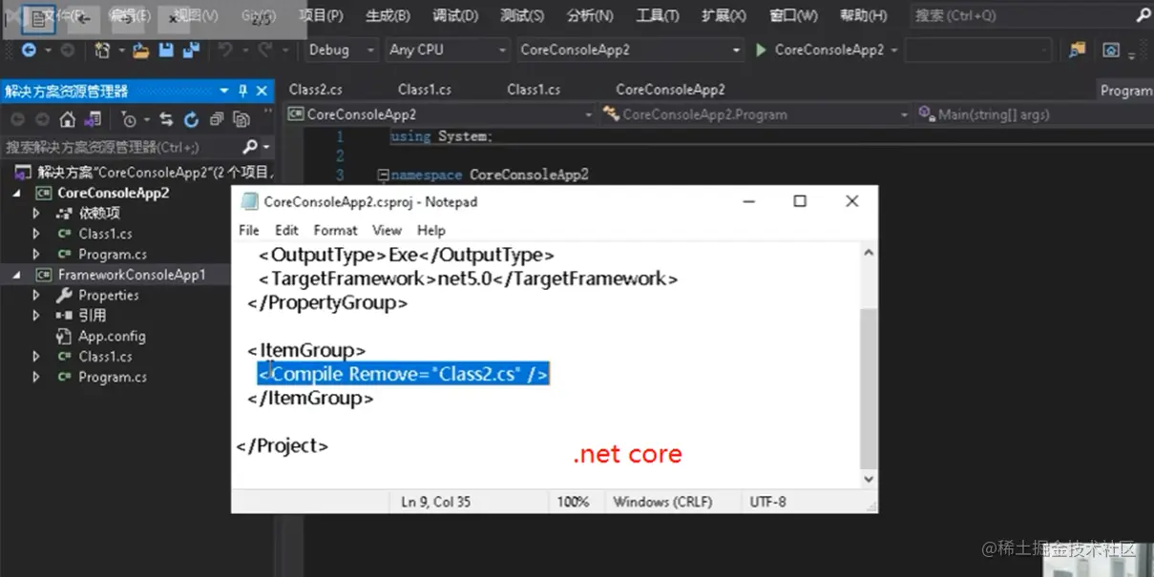Image resolution: width=1154 pixels, height=577 pixels.
Task: Click the Undo toolbar icon
Action: [x=225, y=51]
